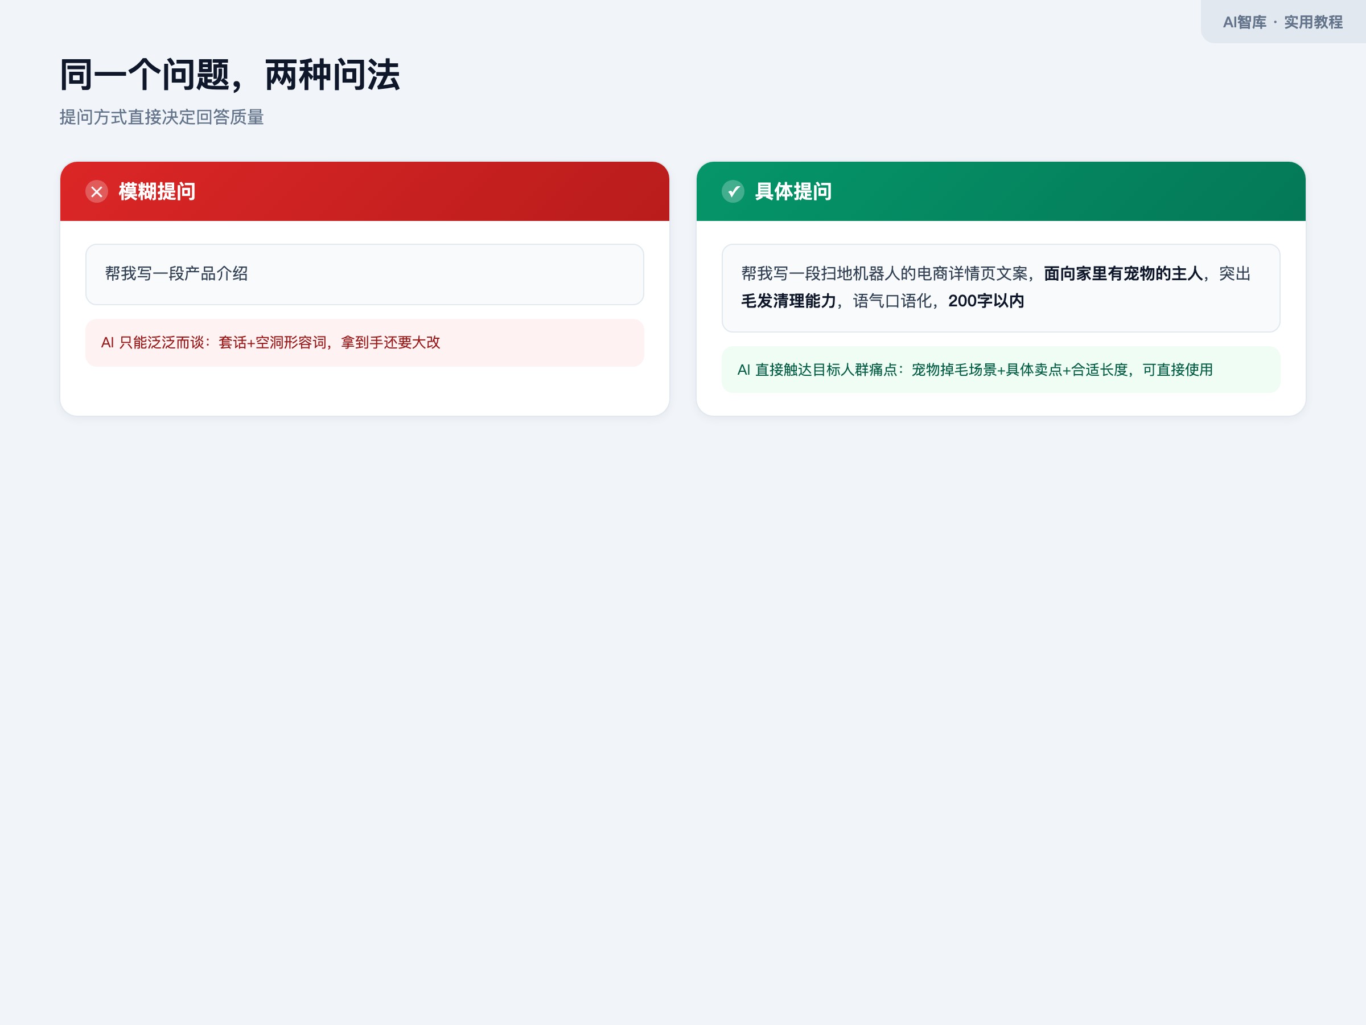This screenshot has height=1025, width=1366.
Task: Click the red X icon beside 模糊提问
Action: [x=97, y=191]
